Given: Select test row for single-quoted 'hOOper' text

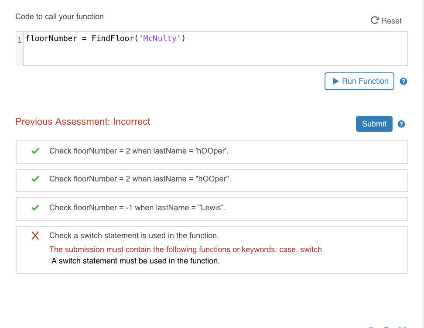Looking at the screenshot, I should click(139, 151).
